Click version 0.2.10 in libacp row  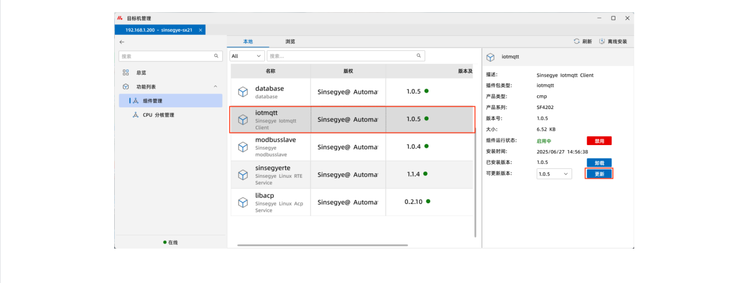pyautogui.click(x=414, y=202)
